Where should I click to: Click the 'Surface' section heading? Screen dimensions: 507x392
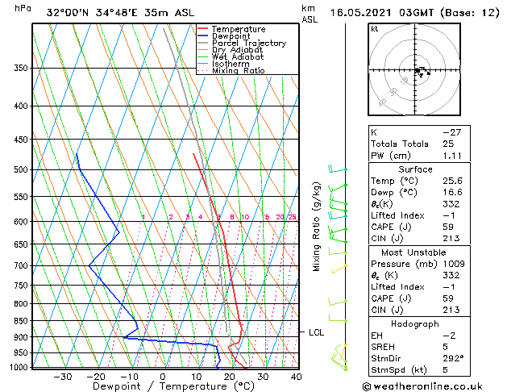(x=415, y=169)
